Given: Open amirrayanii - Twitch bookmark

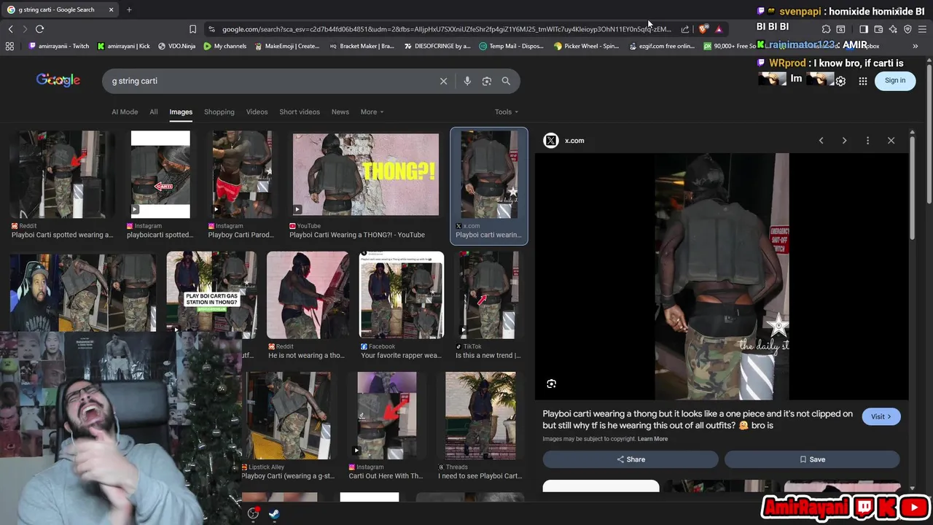Looking at the screenshot, I should click(59, 46).
